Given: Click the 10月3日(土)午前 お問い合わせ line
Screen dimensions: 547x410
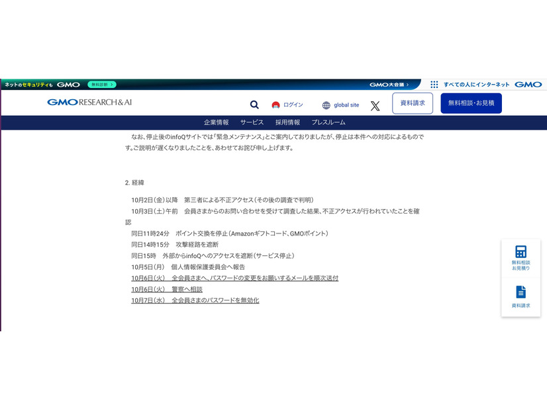Looking at the screenshot, I should click(272, 216).
